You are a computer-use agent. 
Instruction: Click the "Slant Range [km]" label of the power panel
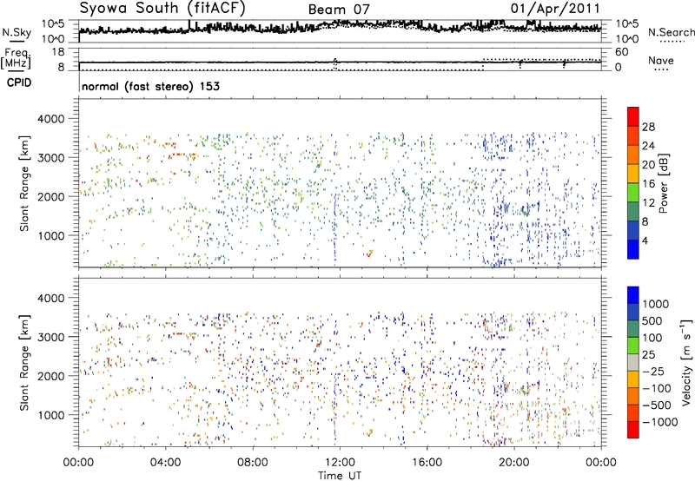24,183
